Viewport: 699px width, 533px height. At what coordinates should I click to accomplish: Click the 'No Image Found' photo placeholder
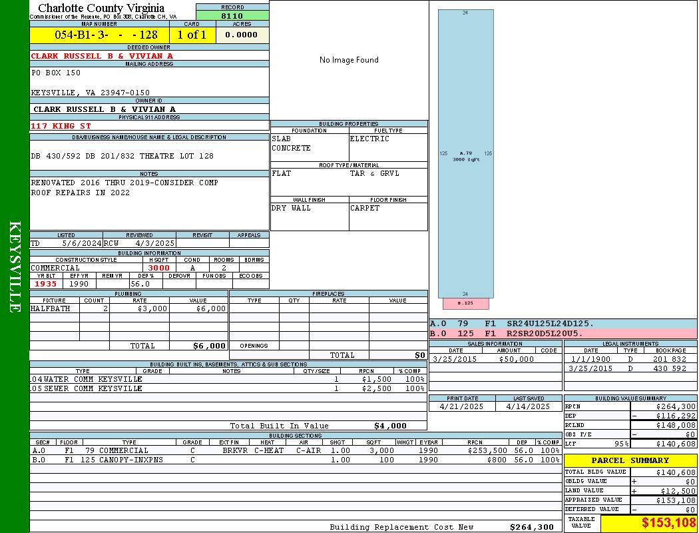tap(349, 60)
